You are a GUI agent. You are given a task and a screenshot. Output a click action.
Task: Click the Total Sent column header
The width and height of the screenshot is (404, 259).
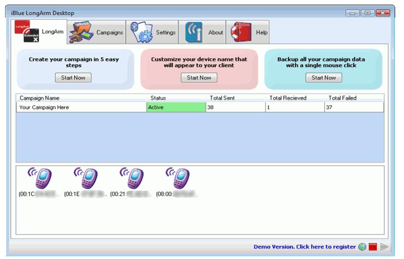pyautogui.click(x=235, y=98)
